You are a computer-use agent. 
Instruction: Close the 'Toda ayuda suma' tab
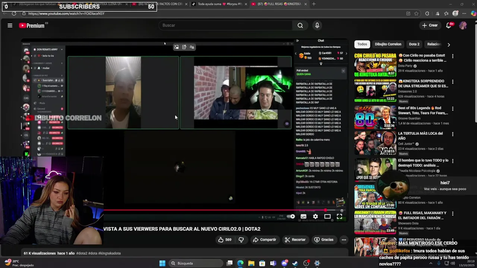pyautogui.click(x=246, y=4)
